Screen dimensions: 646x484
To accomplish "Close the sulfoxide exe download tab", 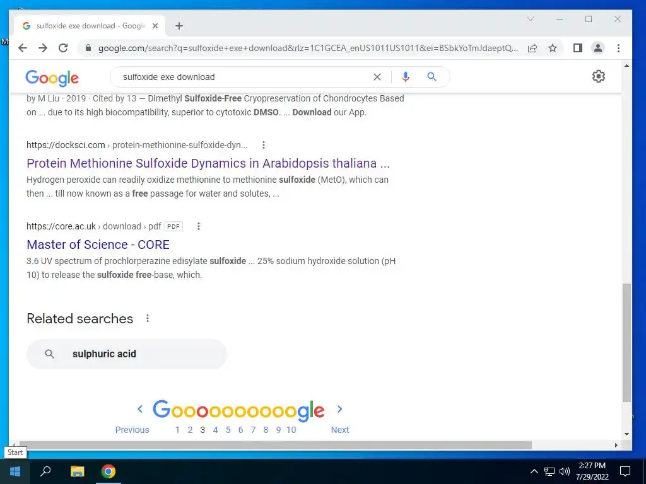I will [x=155, y=26].
